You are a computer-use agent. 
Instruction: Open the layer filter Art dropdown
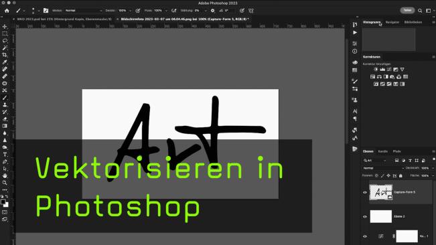[374, 161]
